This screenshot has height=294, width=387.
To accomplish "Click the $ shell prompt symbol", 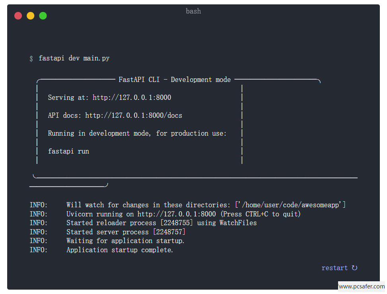I will pyautogui.click(x=31, y=58).
